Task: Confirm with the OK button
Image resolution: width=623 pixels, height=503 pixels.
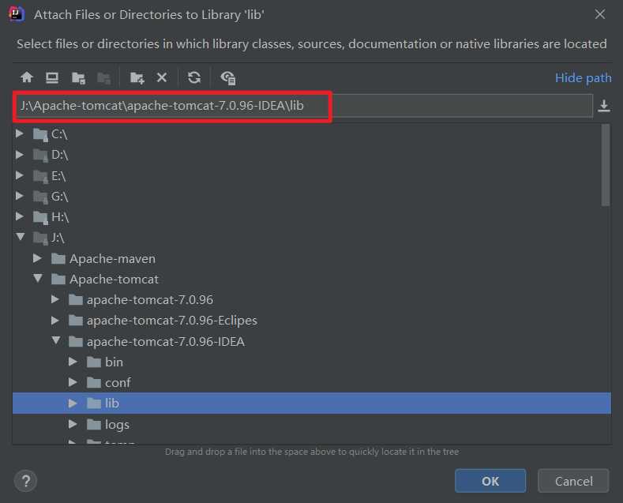Action: pyautogui.click(x=490, y=481)
